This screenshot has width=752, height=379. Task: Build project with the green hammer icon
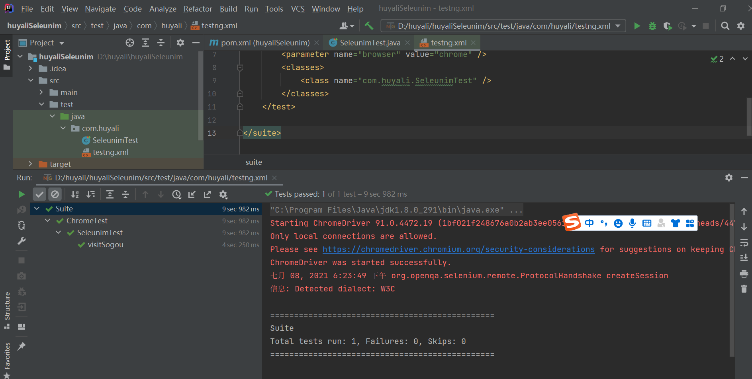pyautogui.click(x=369, y=26)
